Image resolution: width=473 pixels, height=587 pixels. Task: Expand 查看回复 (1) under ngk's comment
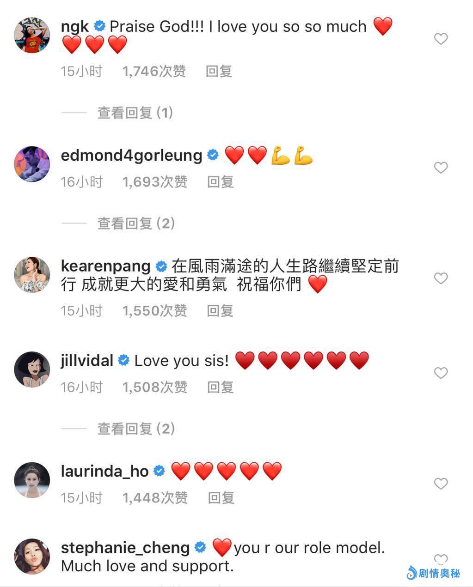coord(135,113)
